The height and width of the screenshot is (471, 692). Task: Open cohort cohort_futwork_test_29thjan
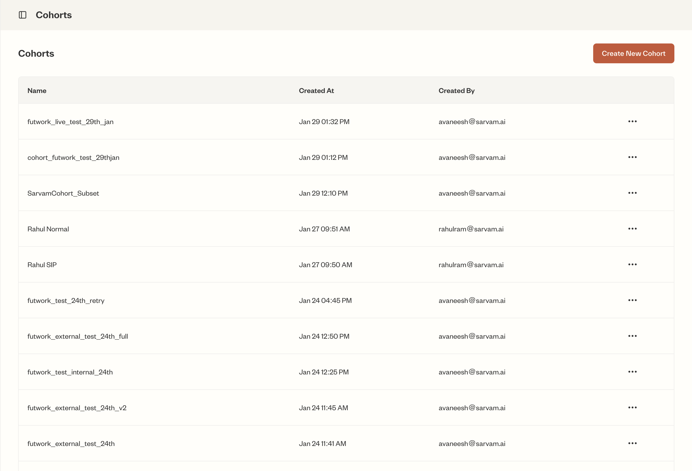[x=73, y=157]
